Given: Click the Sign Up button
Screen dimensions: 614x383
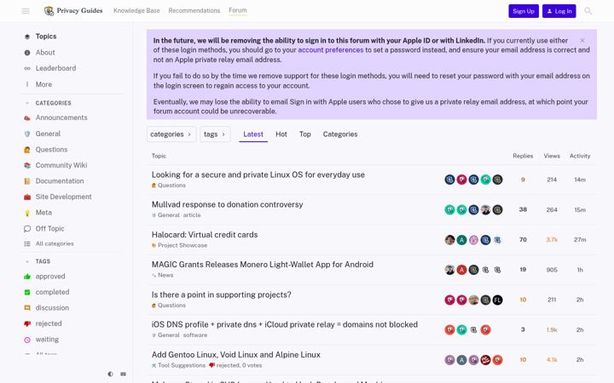Looking at the screenshot, I should tap(524, 11).
